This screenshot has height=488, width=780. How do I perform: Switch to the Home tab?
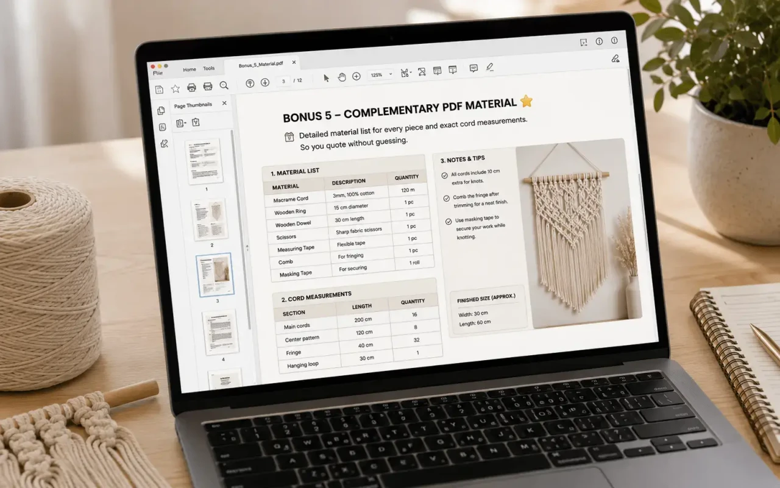click(x=190, y=69)
